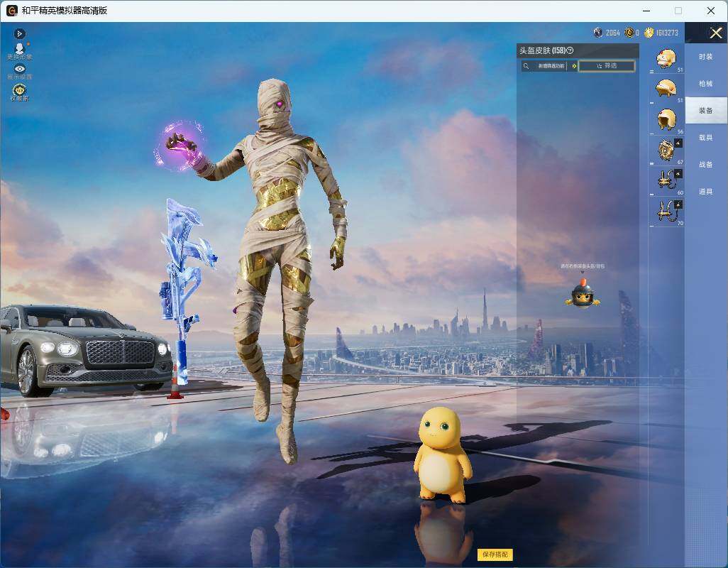Screen dimensions: 728x568
Task: Select the open-face yellow helmet numbered 56
Action: coord(667,120)
